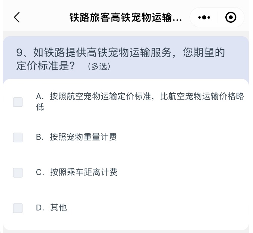Viewport: 253px width, 233px height.
Task: Tick the checkbox for option A
Action: tap(18, 102)
